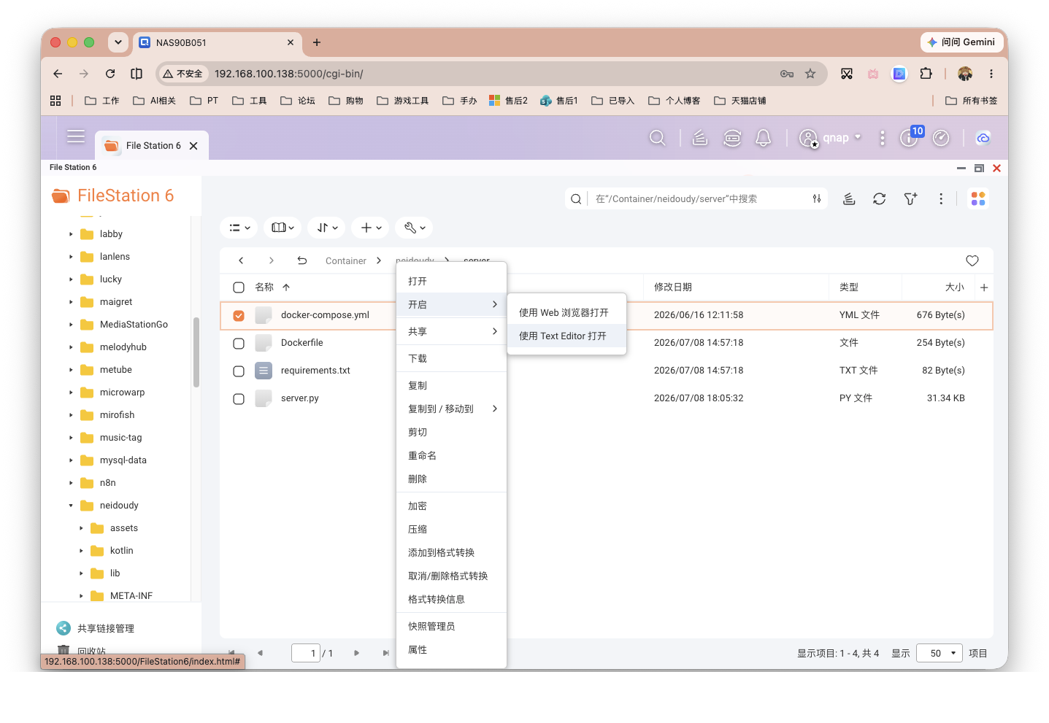Go to previous page arrow in pager
This screenshot has height=723, width=1049.
(x=260, y=653)
